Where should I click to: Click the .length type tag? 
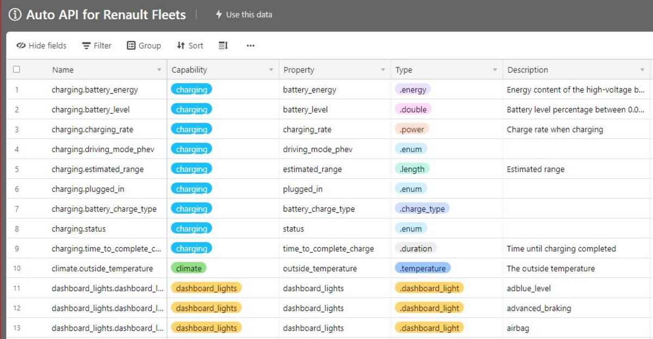[x=412, y=169]
